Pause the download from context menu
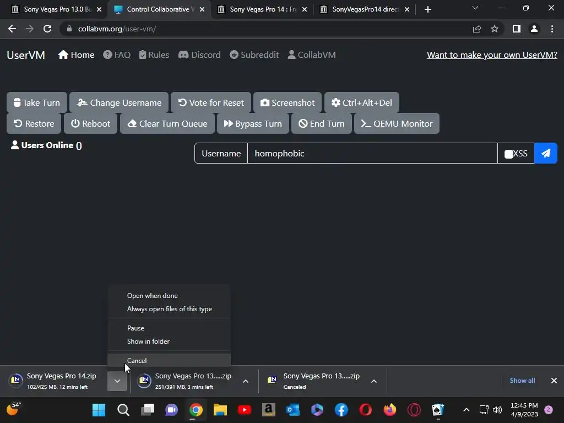The image size is (564, 423). [169, 328]
